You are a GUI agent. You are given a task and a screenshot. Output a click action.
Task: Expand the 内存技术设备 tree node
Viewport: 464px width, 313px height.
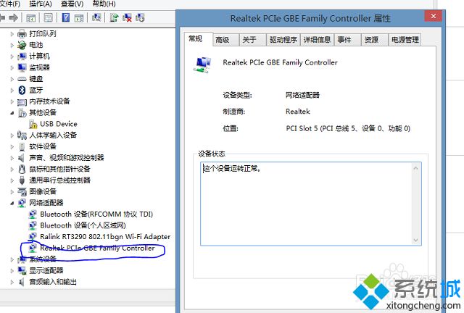tap(12, 101)
